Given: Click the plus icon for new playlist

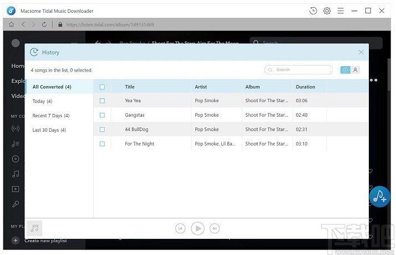Looking at the screenshot, I should coord(16,241).
